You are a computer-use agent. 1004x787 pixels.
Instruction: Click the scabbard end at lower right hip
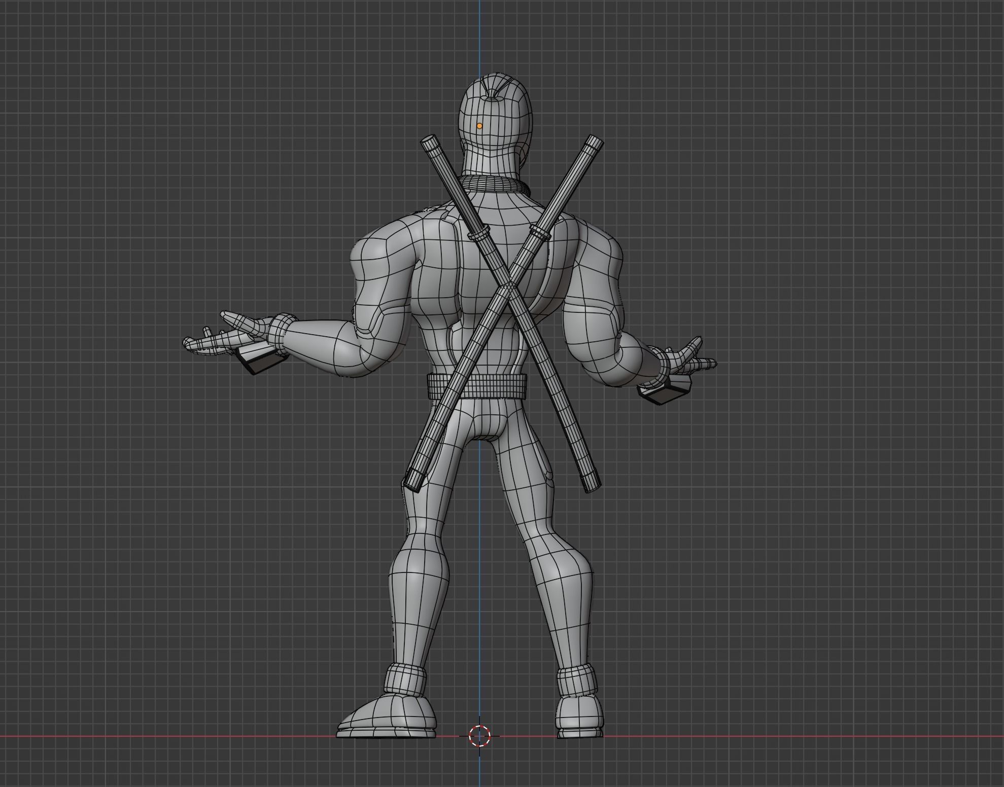tap(592, 481)
